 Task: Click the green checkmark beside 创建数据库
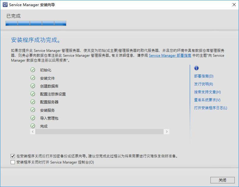pos(33,86)
